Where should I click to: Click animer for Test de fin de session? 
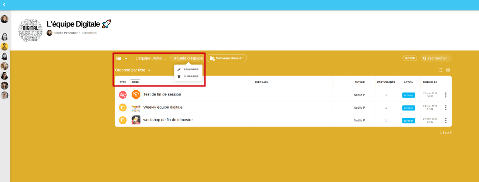408,95
